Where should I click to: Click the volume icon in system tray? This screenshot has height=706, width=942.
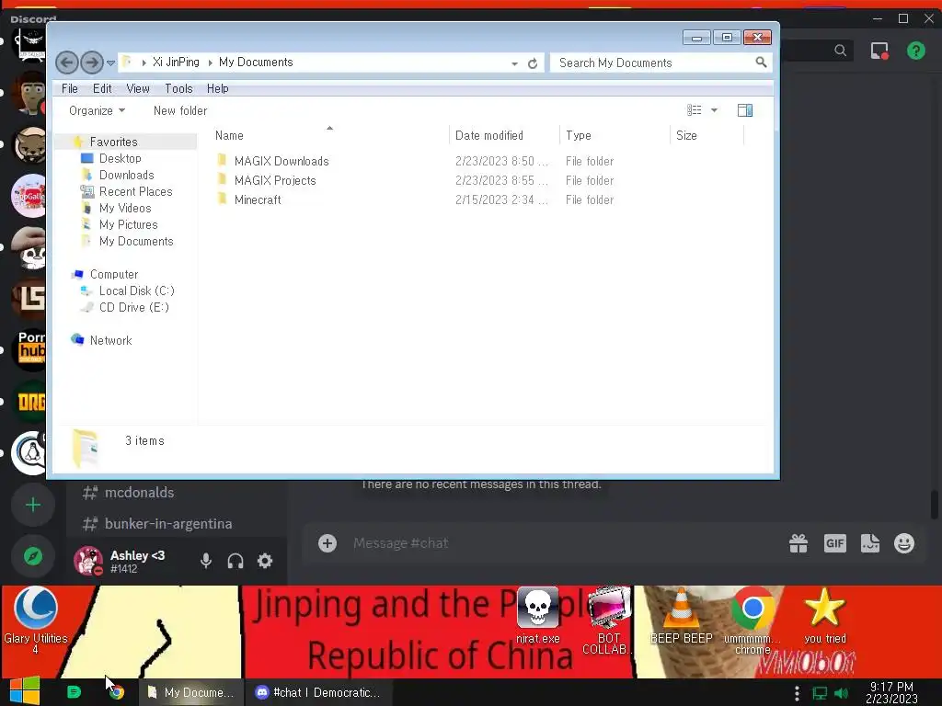coord(841,693)
